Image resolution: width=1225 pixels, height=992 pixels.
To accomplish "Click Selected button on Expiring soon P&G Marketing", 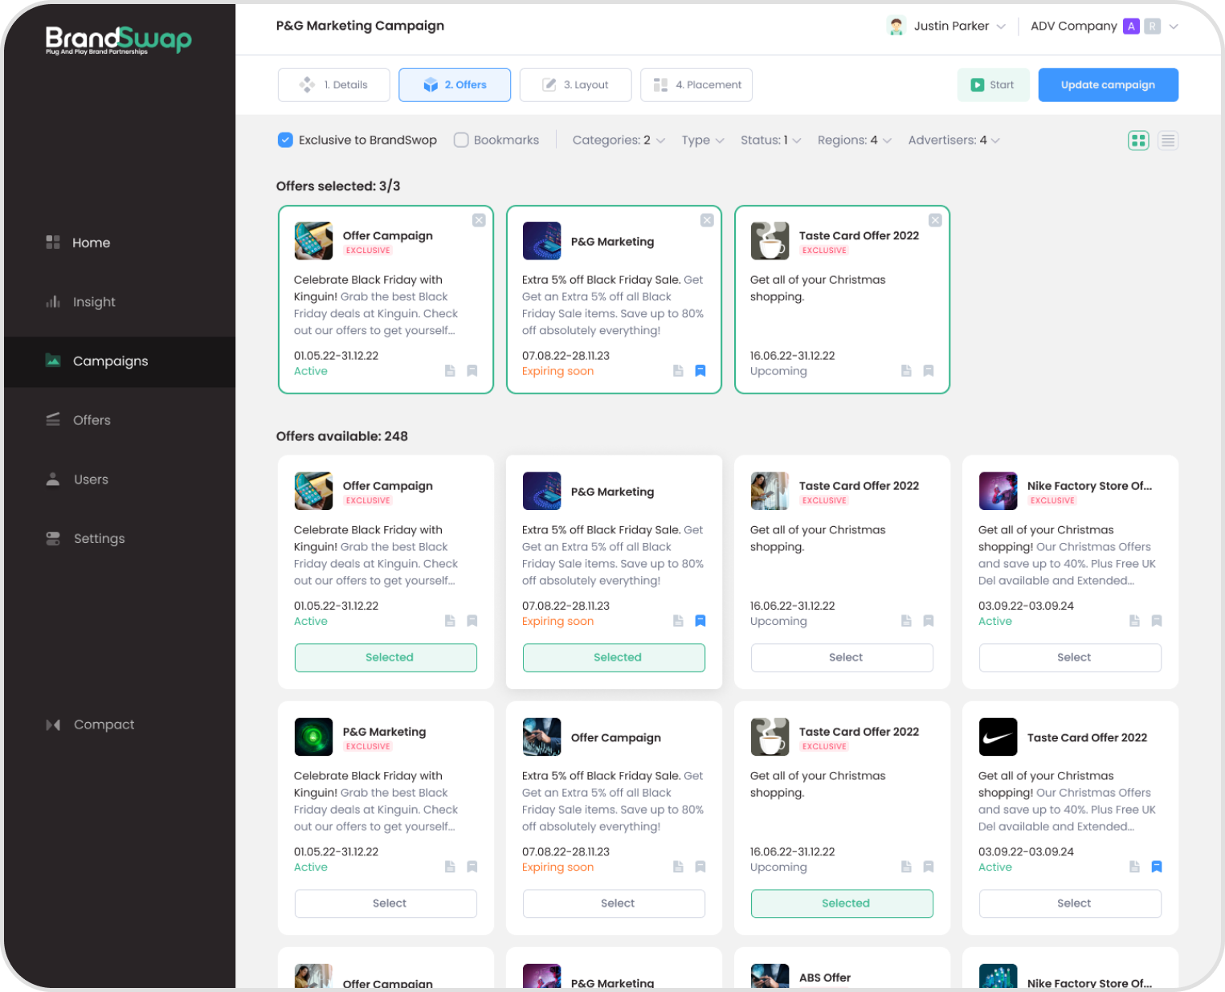I will point(614,658).
